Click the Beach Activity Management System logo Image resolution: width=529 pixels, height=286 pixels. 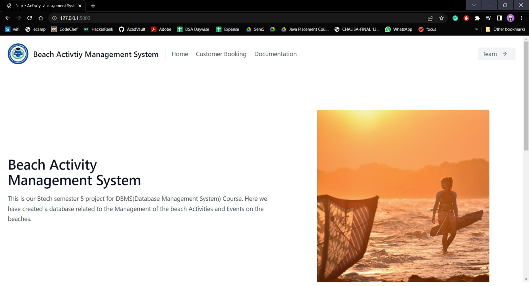(x=18, y=54)
